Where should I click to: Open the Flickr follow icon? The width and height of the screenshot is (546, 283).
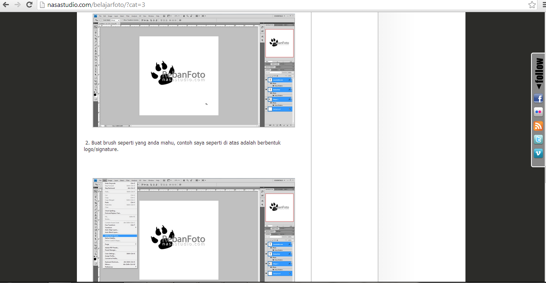point(538,112)
